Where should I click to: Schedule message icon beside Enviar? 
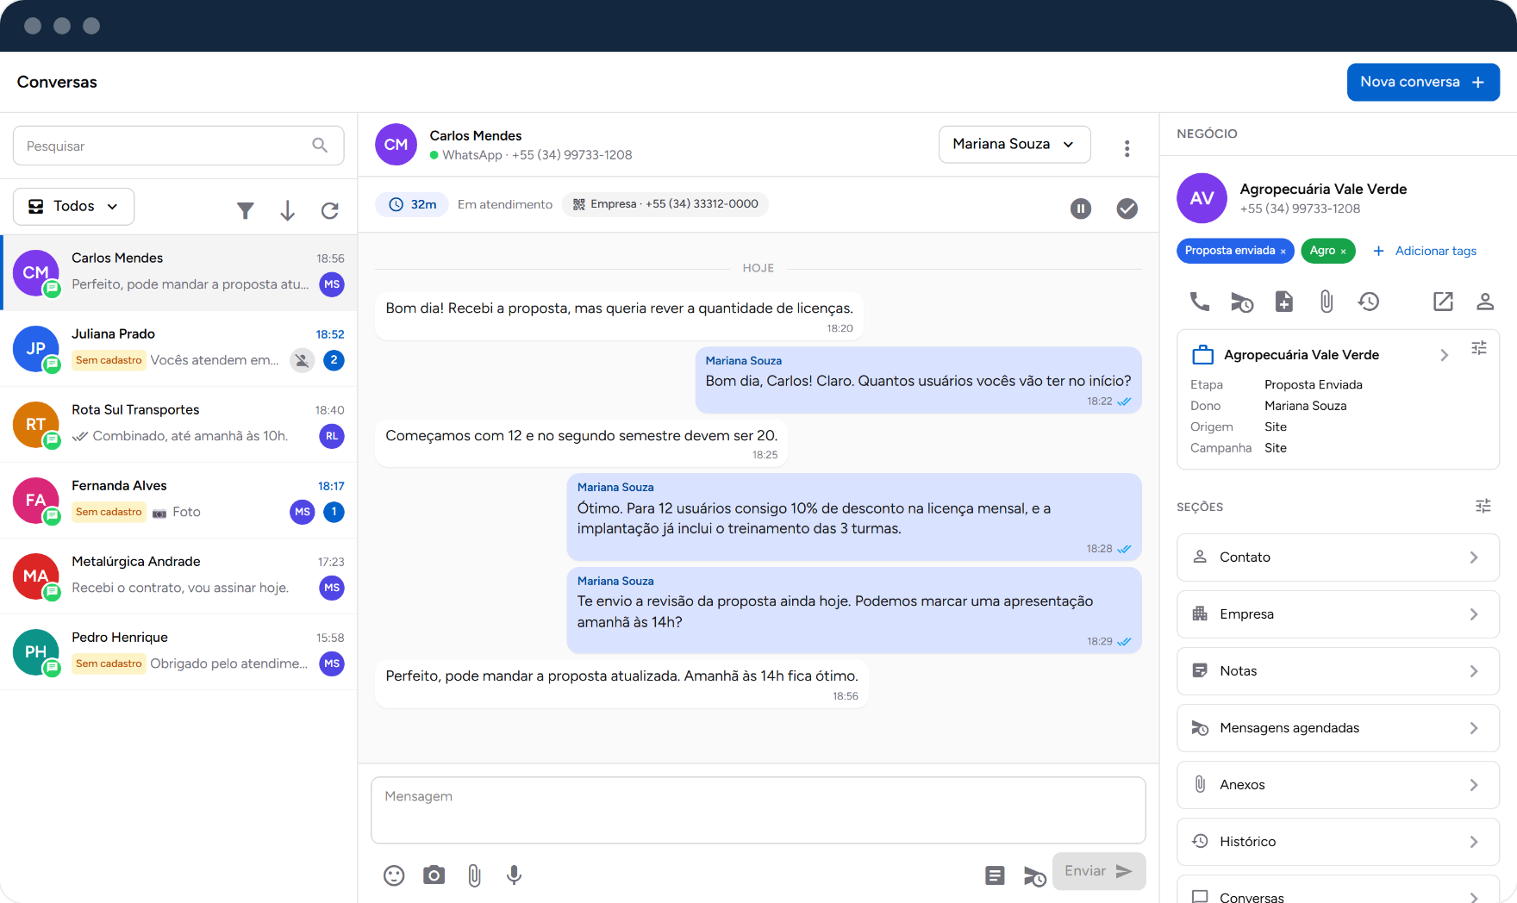tap(1035, 876)
